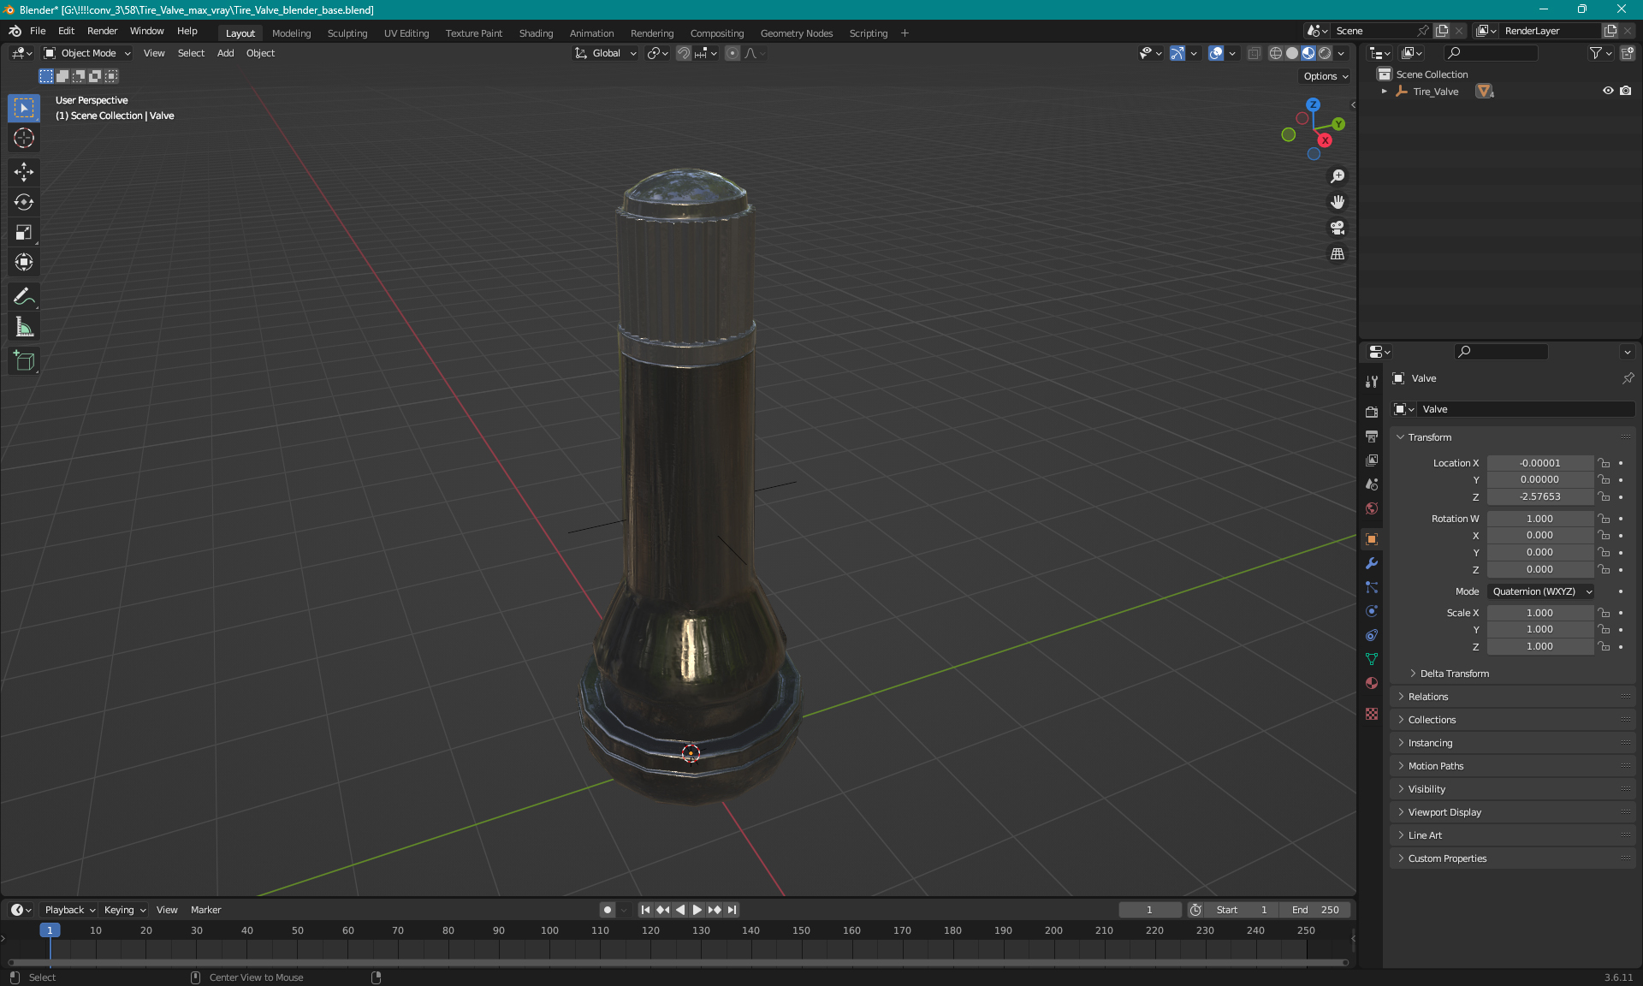Screen dimensions: 1643x986
Task: Open the Output properties tab
Action: tap(1372, 437)
